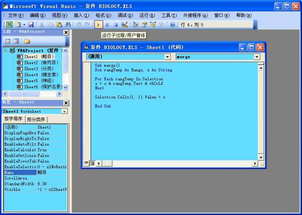The width and height of the screenshot is (302, 215).
Task: Select the ScrollArea property row
Action: pyautogui.click(x=35, y=178)
